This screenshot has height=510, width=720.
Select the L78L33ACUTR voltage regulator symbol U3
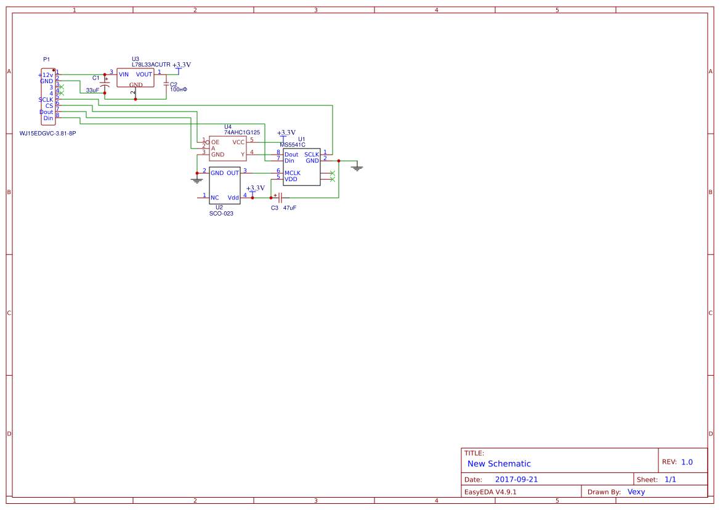pos(136,77)
